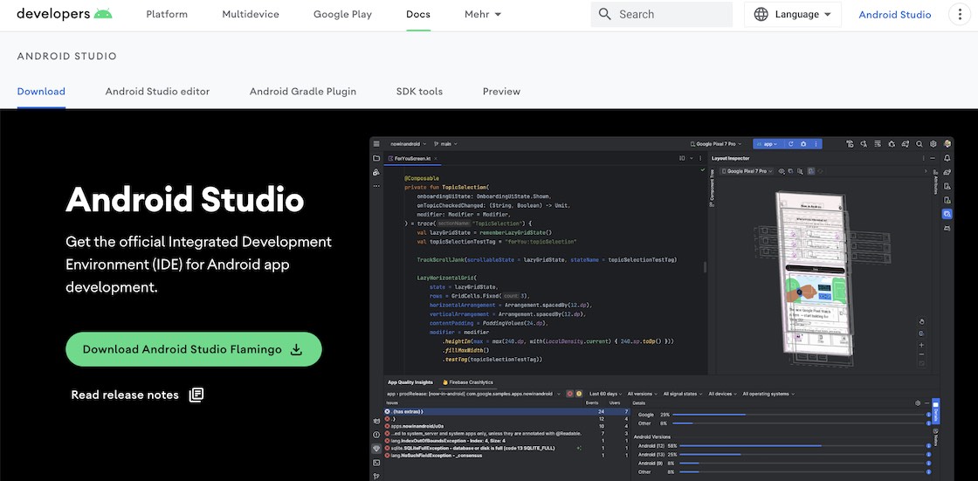The image size is (978, 481).
Task: Click the download arrow icon on the green button
Action: 297,349
